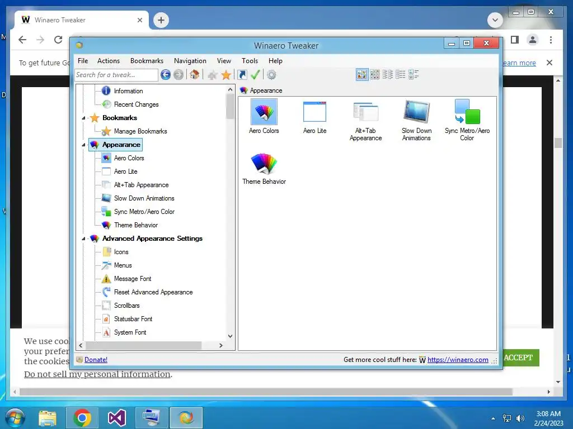Open the Sync Metro/Aero Color tile
Viewport: 573px width, 429px height.
click(x=467, y=121)
